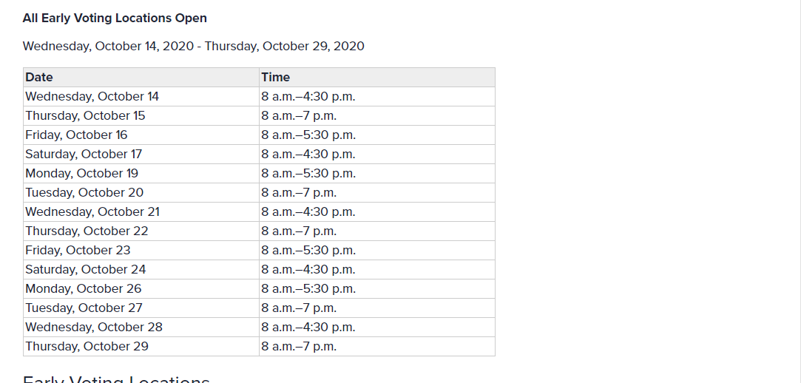Click the Tuesday, October 27 date cell
The image size is (801, 383).
pos(141,308)
